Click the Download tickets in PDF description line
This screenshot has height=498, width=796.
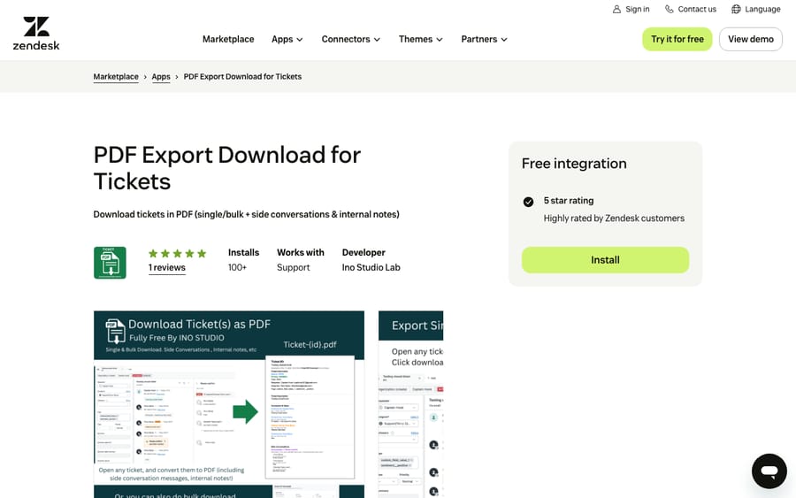coord(246,214)
